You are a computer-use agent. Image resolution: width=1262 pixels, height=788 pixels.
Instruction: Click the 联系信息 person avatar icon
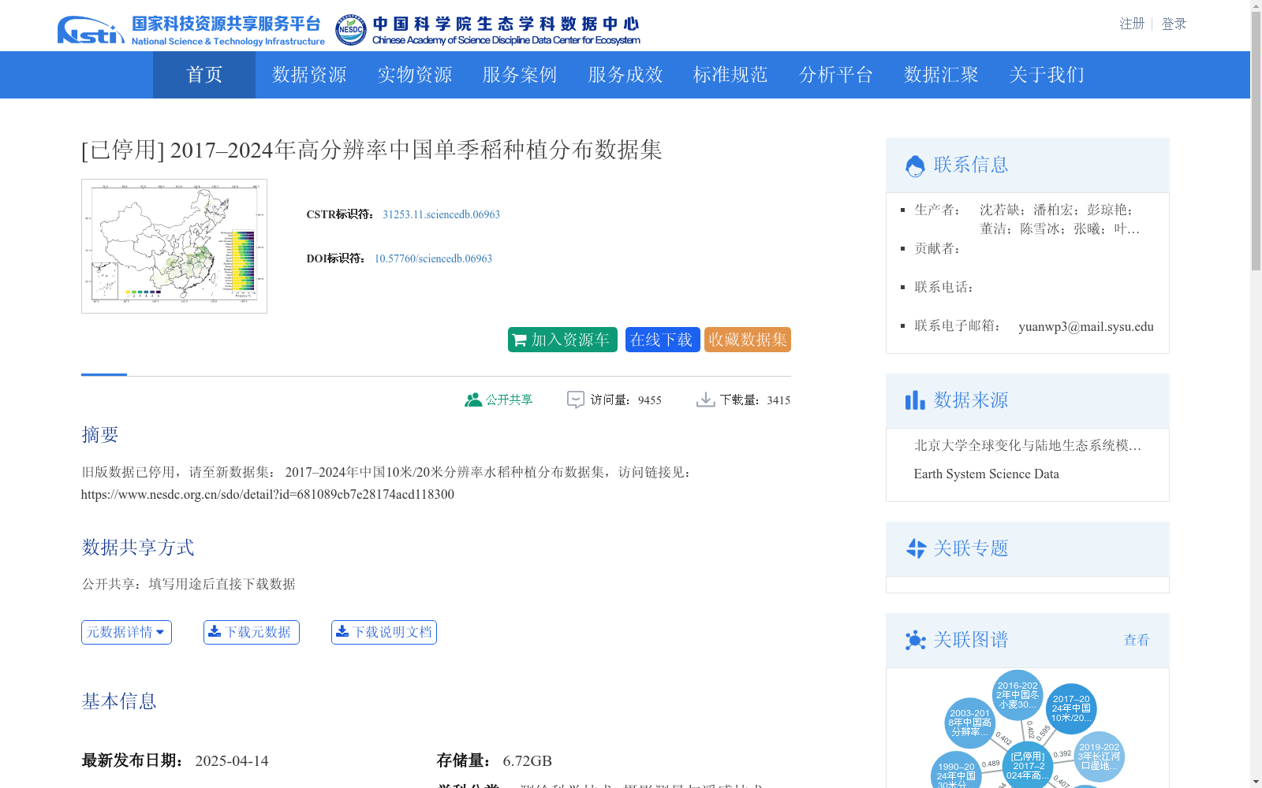pos(915,165)
